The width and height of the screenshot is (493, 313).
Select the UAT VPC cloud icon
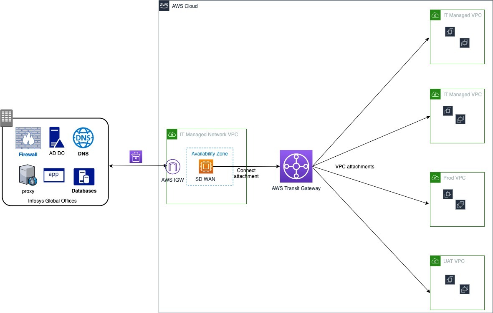(435, 261)
